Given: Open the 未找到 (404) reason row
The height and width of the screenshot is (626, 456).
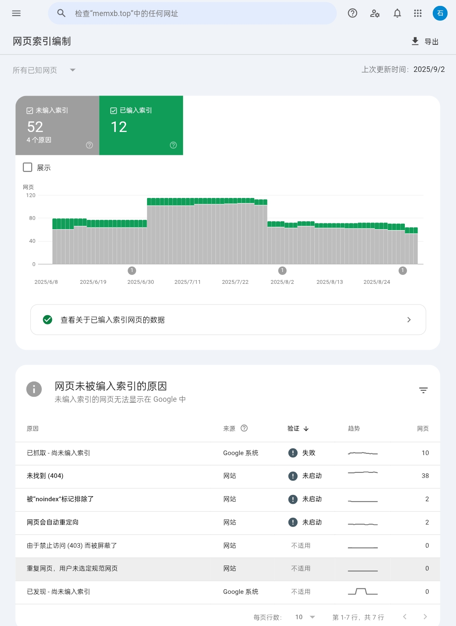Looking at the screenshot, I should (x=127, y=476).
